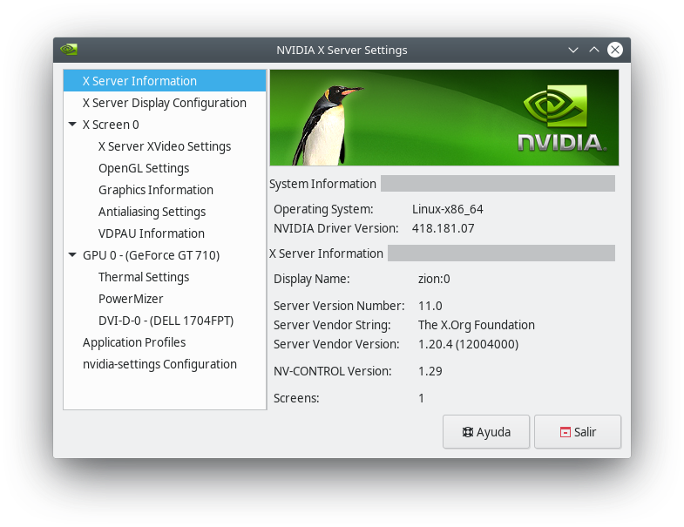Click the Display Name: label
The image size is (684, 527).
coord(311,280)
